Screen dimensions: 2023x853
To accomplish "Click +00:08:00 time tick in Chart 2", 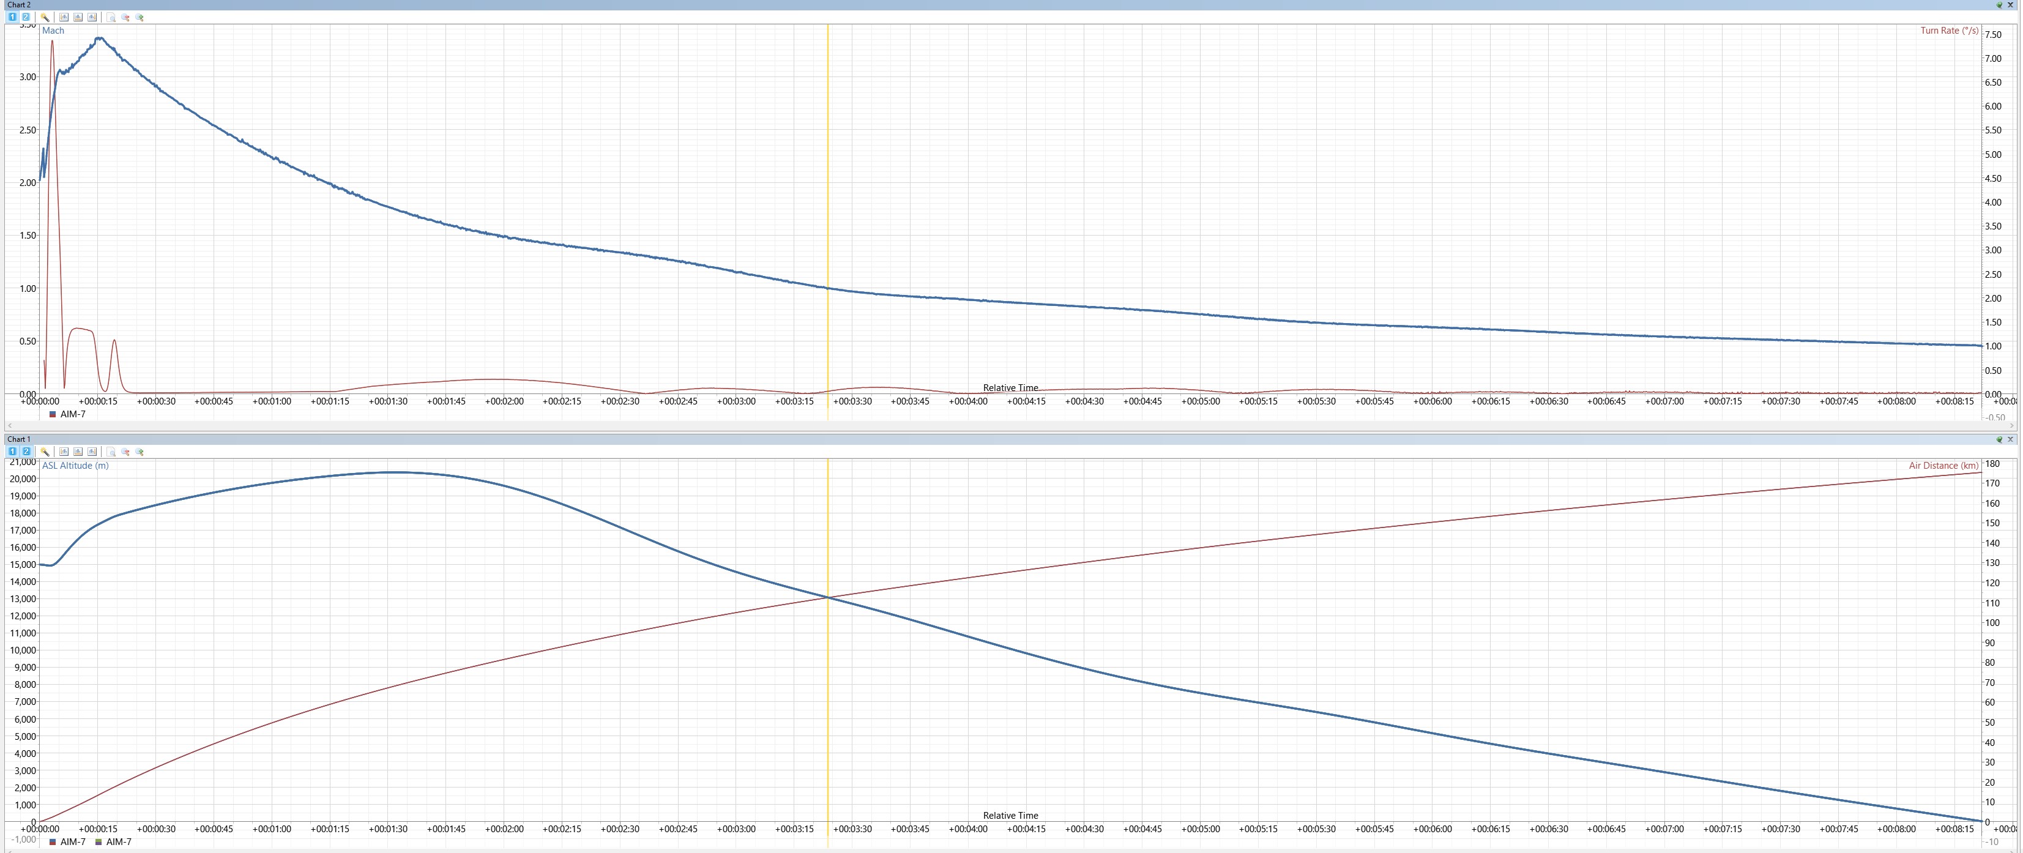I will click(1896, 401).
